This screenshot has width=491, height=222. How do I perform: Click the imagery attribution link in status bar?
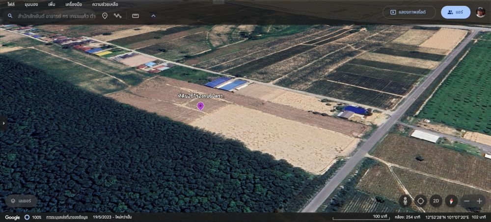pyautogui.click(x=67, y=217)
